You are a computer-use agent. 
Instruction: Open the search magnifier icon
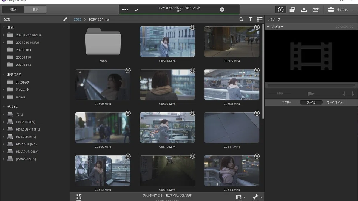coord(241,19)
